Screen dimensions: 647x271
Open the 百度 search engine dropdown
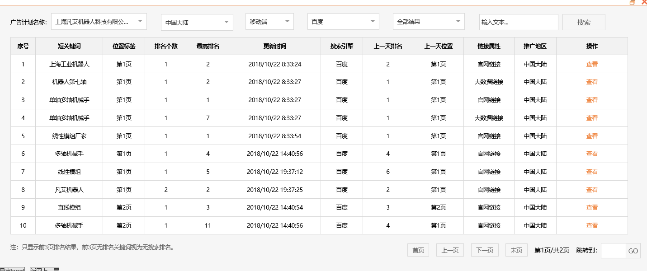(343, 21)
